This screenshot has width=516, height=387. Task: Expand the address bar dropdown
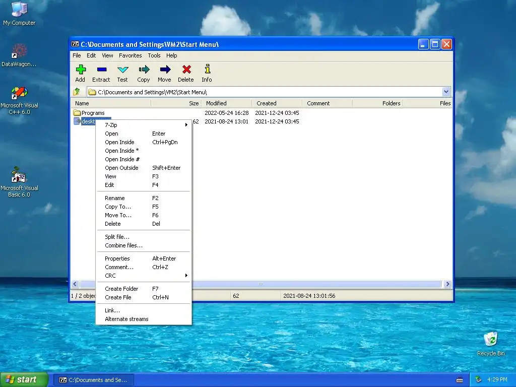(446, 92)
